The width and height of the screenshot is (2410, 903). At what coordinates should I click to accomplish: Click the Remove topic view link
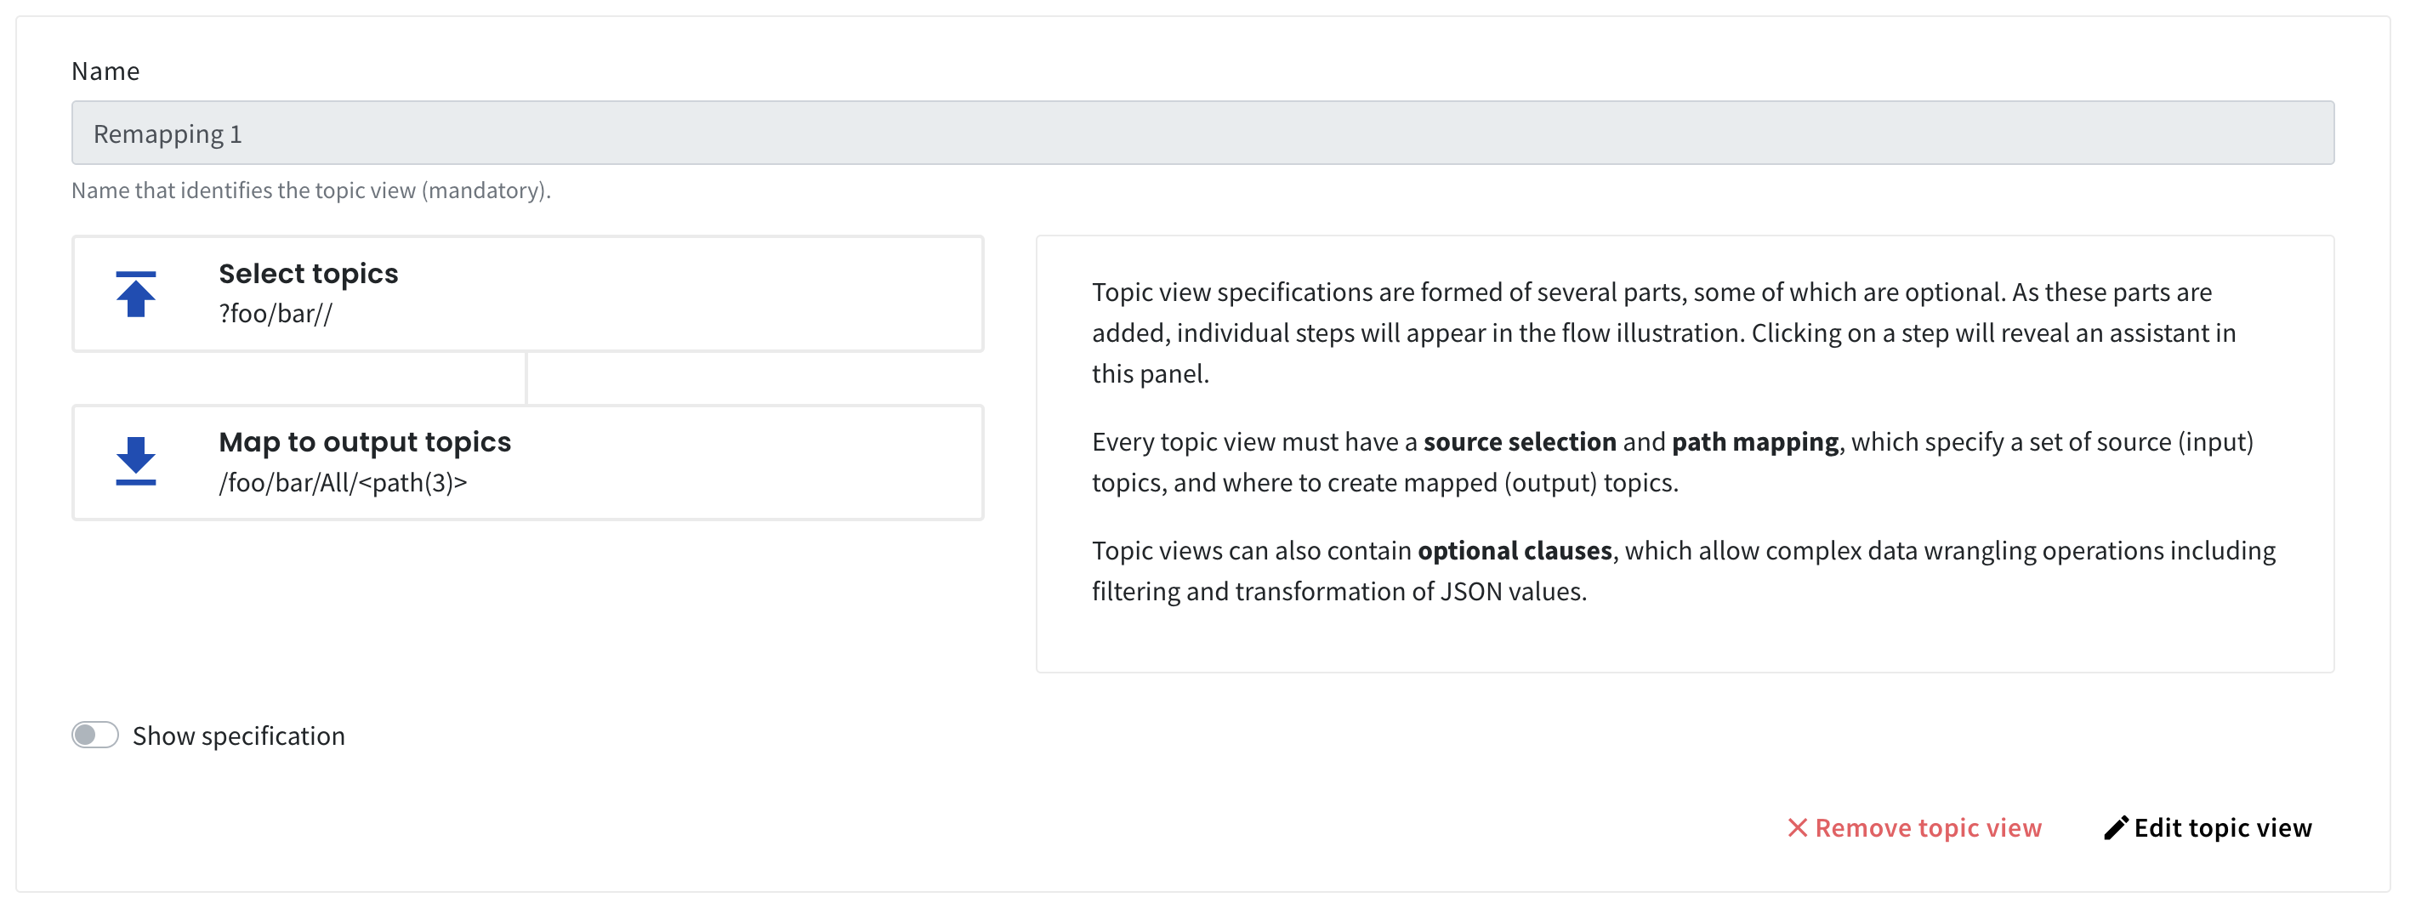[1915, 828]
